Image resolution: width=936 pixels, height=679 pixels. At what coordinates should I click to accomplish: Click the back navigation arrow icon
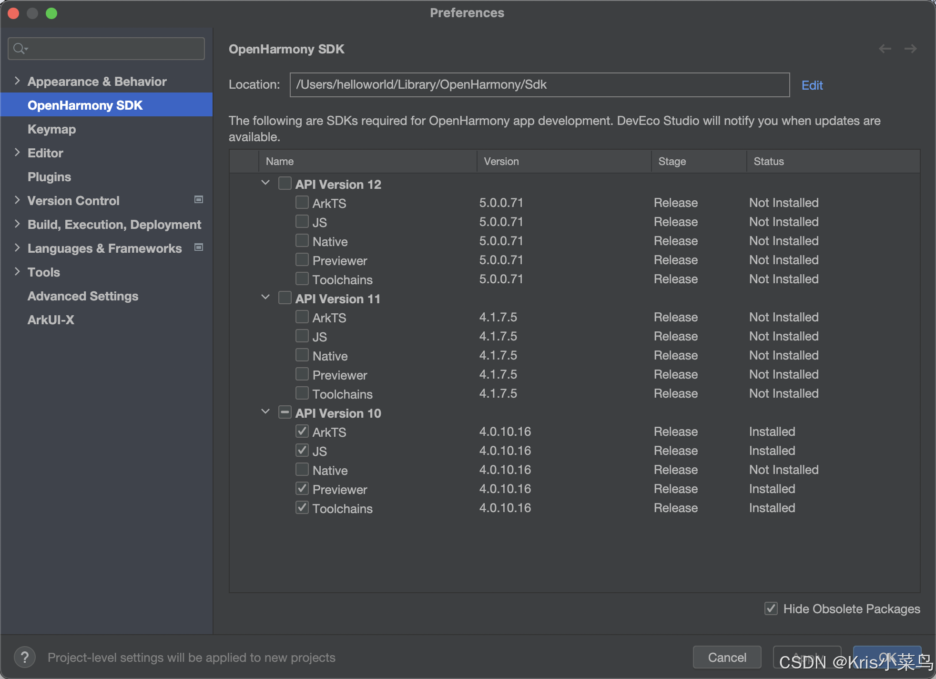[885, 49]
